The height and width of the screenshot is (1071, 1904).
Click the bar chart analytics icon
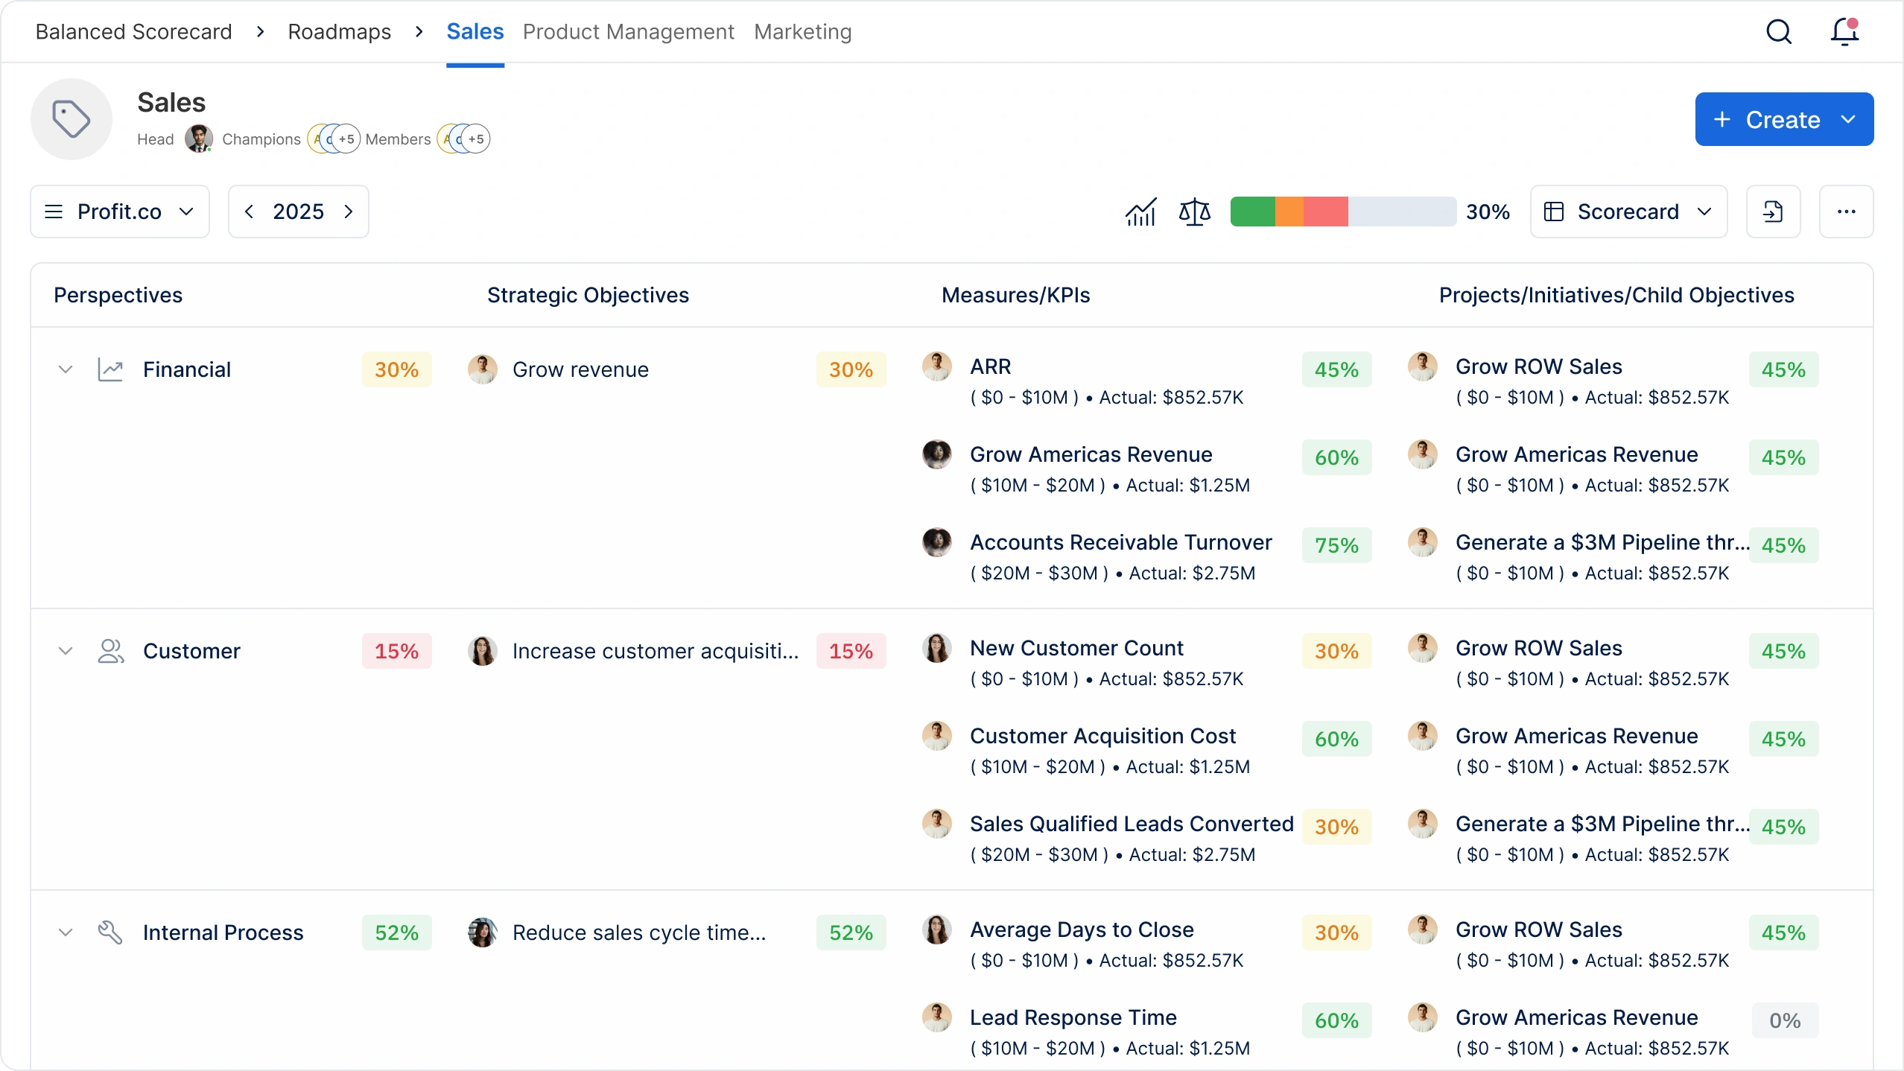[1140, 212]
